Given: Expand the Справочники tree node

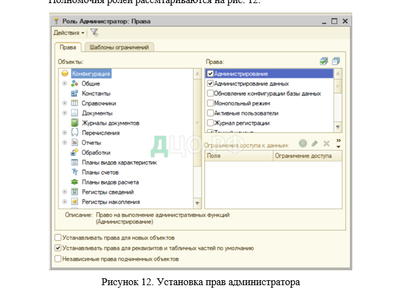Looking at the screenshot, I should click(x=64, y=103).
